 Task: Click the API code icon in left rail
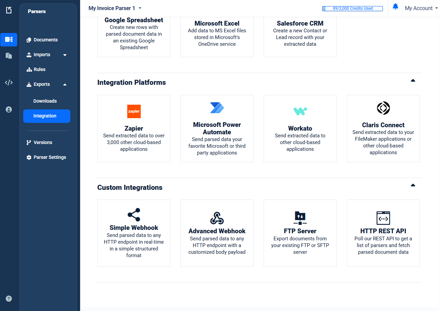9,82
